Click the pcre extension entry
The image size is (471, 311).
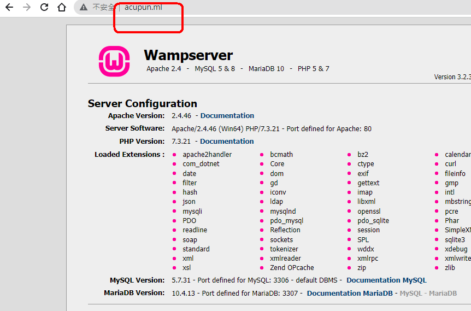coord(451,211)
